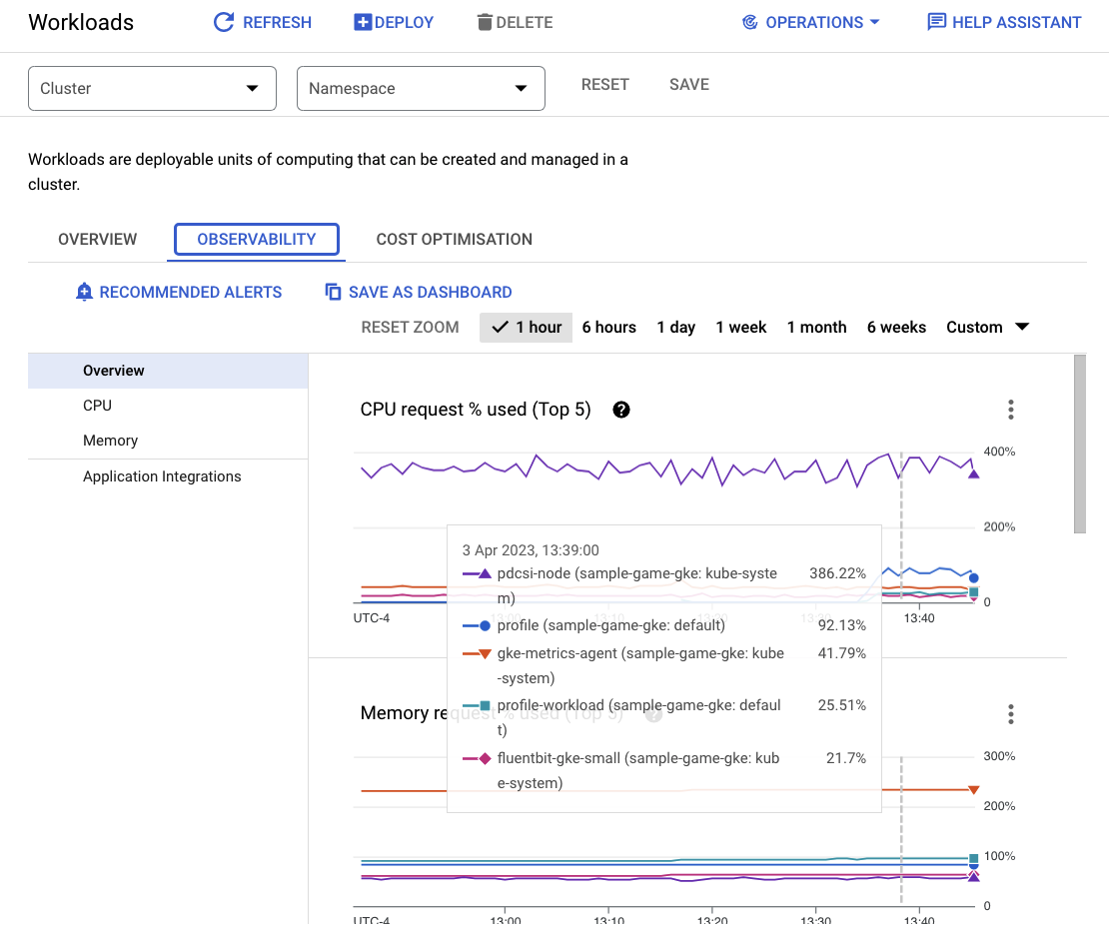This screenshot has height=930, width=1109.
Task: Open the CPU request chart more options menu
Action: coord(1011,410)
